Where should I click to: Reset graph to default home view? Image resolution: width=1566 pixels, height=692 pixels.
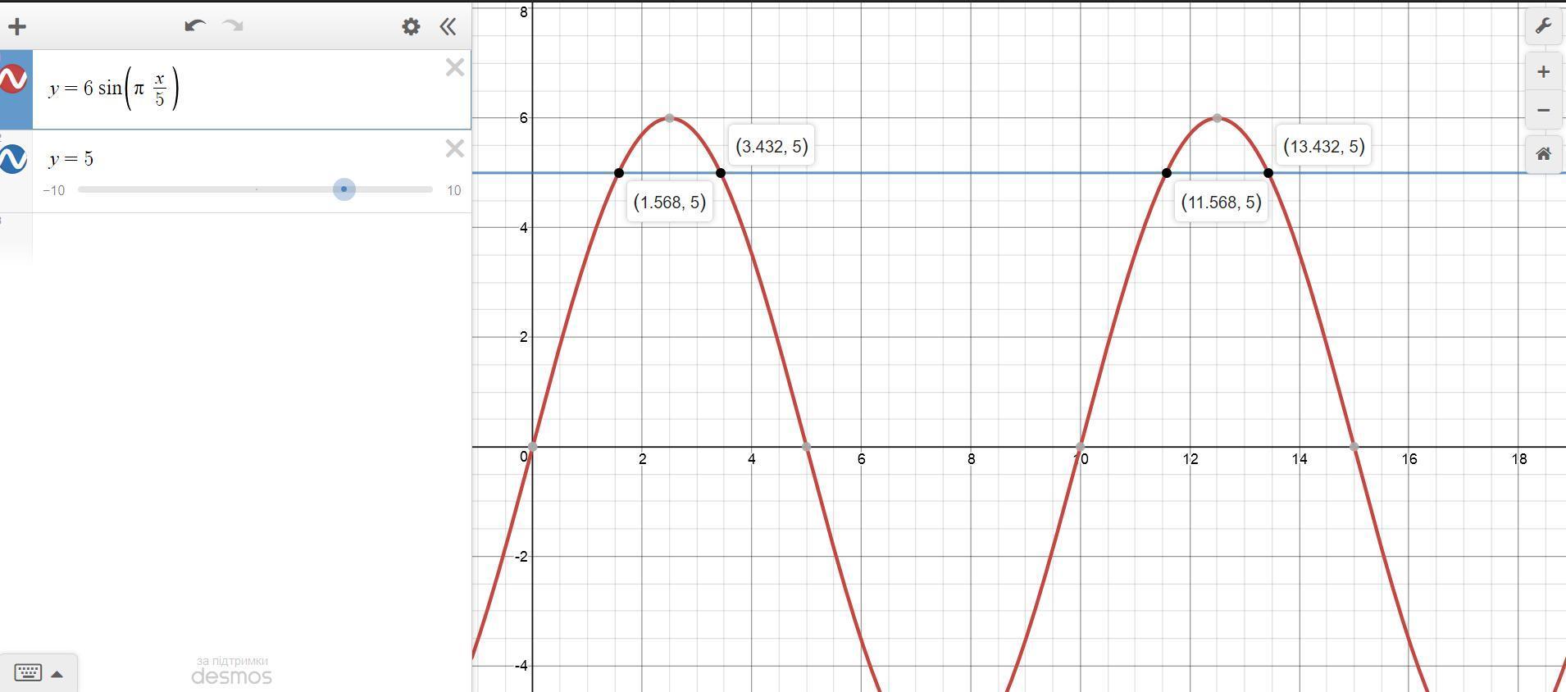pos(1543,153)
